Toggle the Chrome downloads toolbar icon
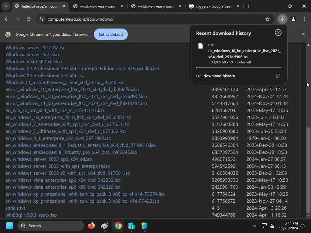 [282, 19]
